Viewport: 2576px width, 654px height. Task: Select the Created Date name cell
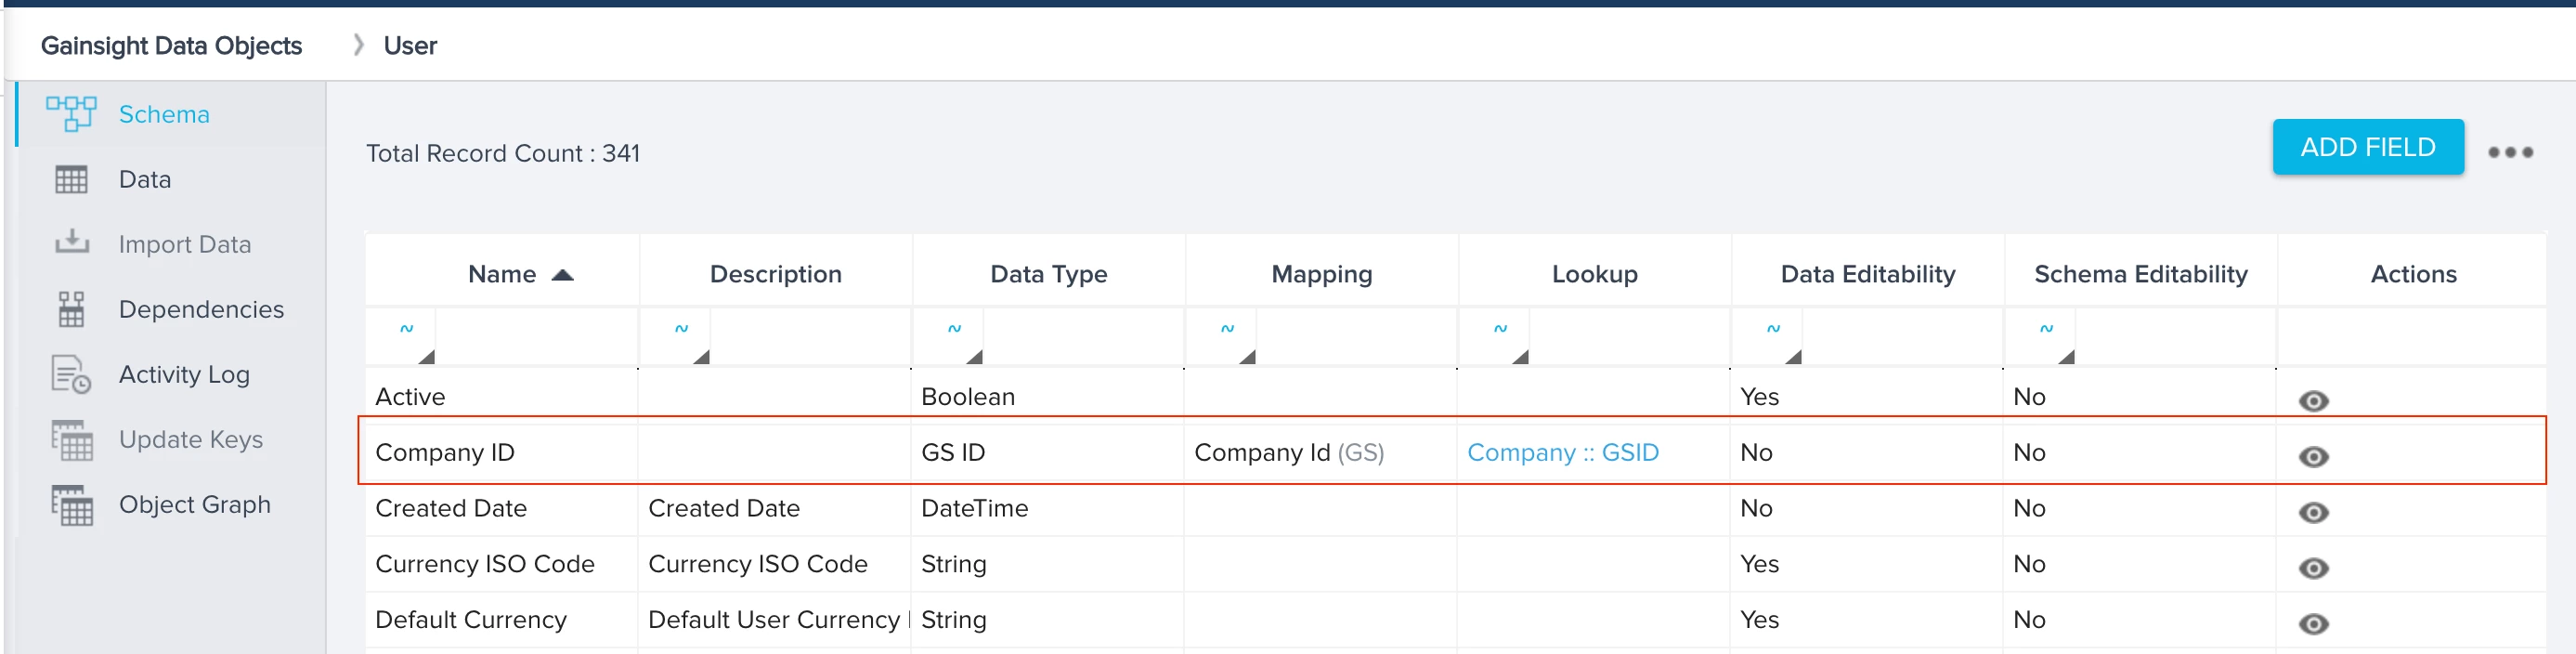point(502,509)
